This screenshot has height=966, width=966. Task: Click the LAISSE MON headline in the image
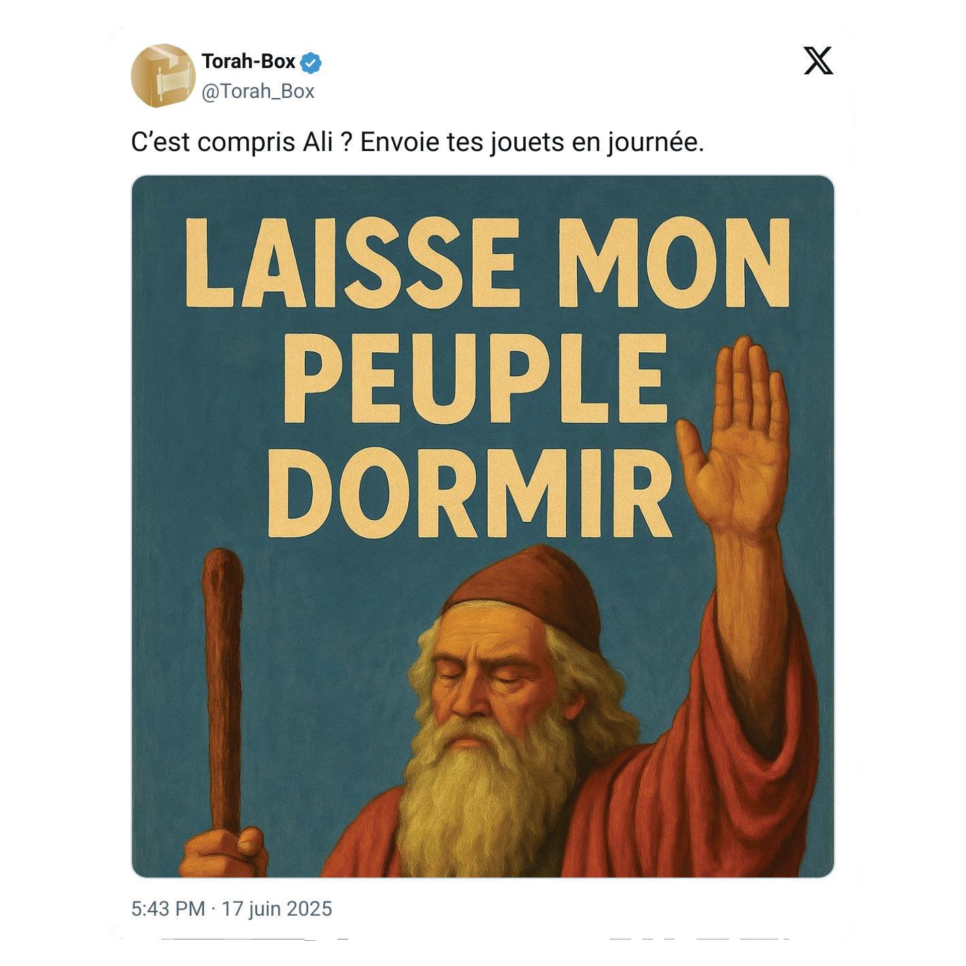click(487, 264)
